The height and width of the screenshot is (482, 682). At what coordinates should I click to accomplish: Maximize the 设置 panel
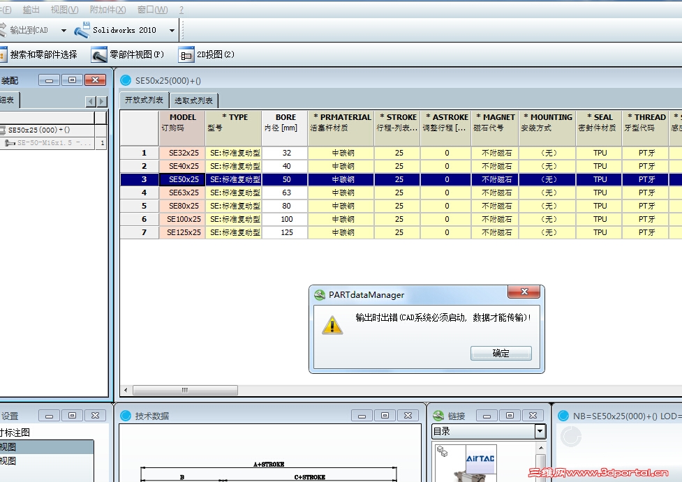72,416
